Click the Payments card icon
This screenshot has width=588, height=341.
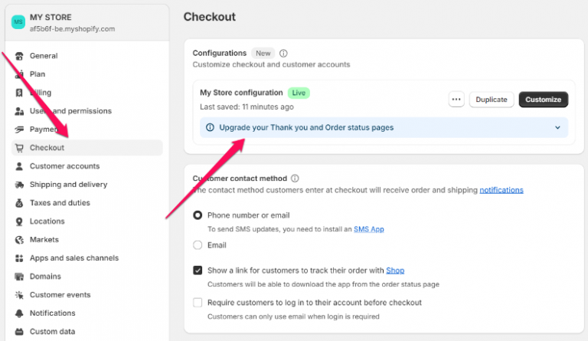tap(19, 130)
